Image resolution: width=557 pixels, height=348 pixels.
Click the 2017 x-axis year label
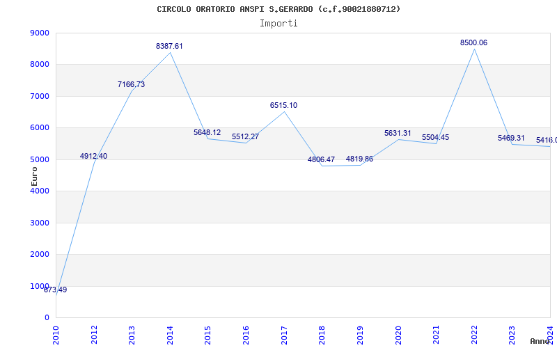(284, 335)
